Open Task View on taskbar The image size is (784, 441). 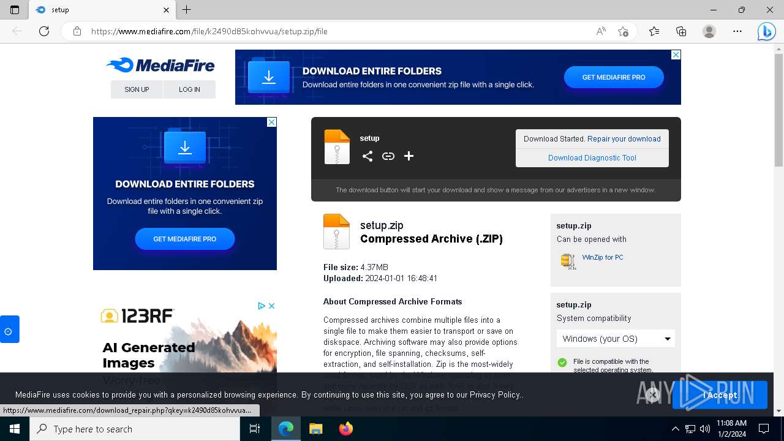pos(255,429)
